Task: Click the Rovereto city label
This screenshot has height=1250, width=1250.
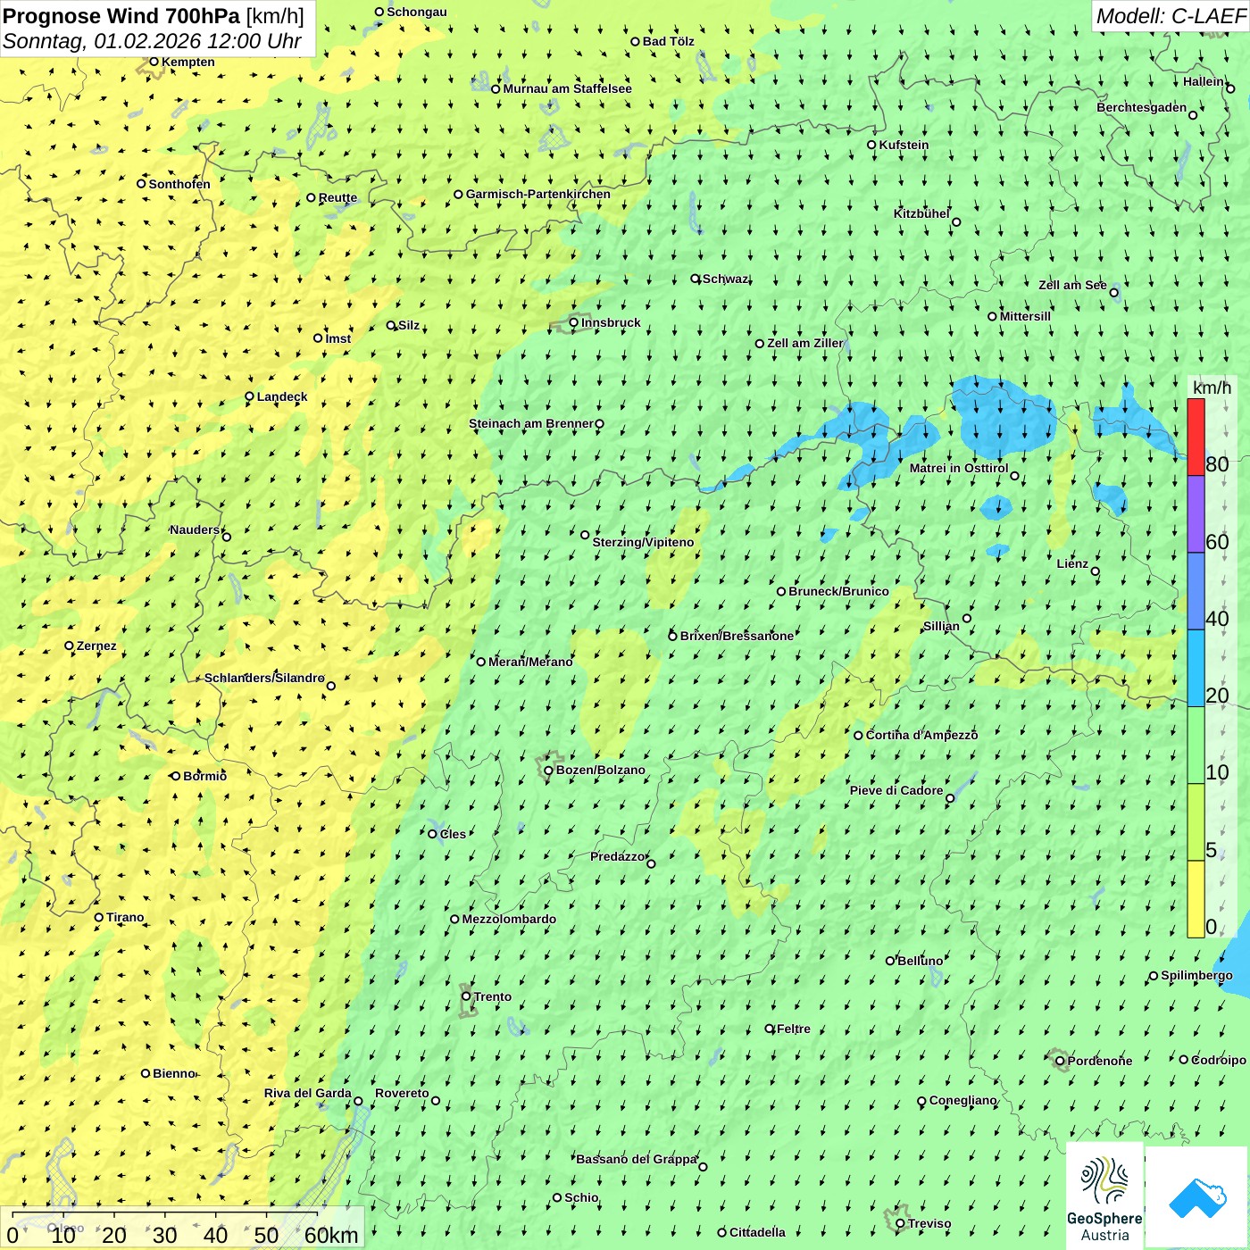Action: pyautogui.click(x=402, y=1093)
